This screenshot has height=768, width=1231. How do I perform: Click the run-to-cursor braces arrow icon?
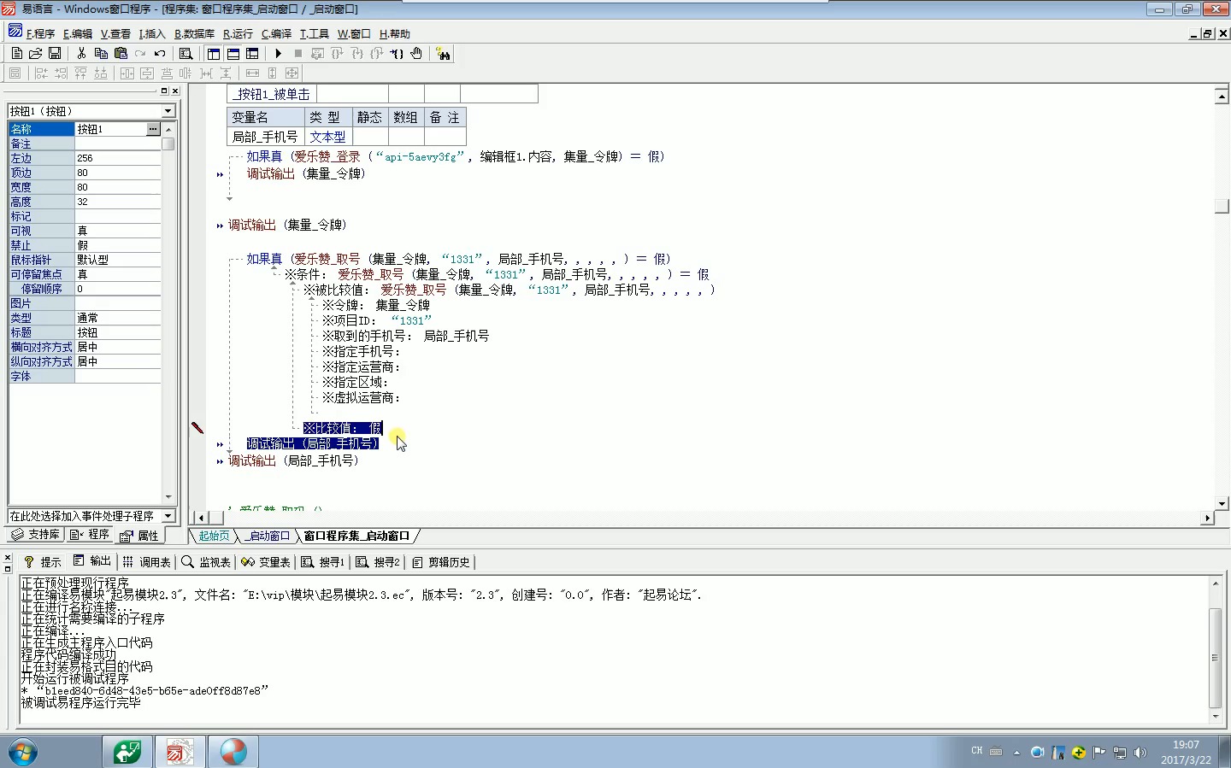(x=397, y=53)
